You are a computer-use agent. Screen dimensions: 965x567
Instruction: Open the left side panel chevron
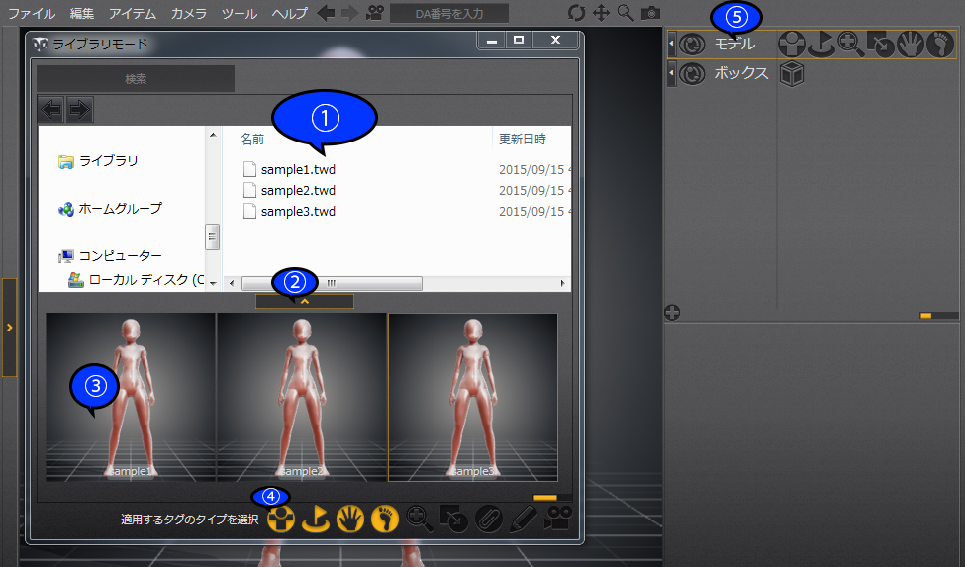tap(9, 327)
